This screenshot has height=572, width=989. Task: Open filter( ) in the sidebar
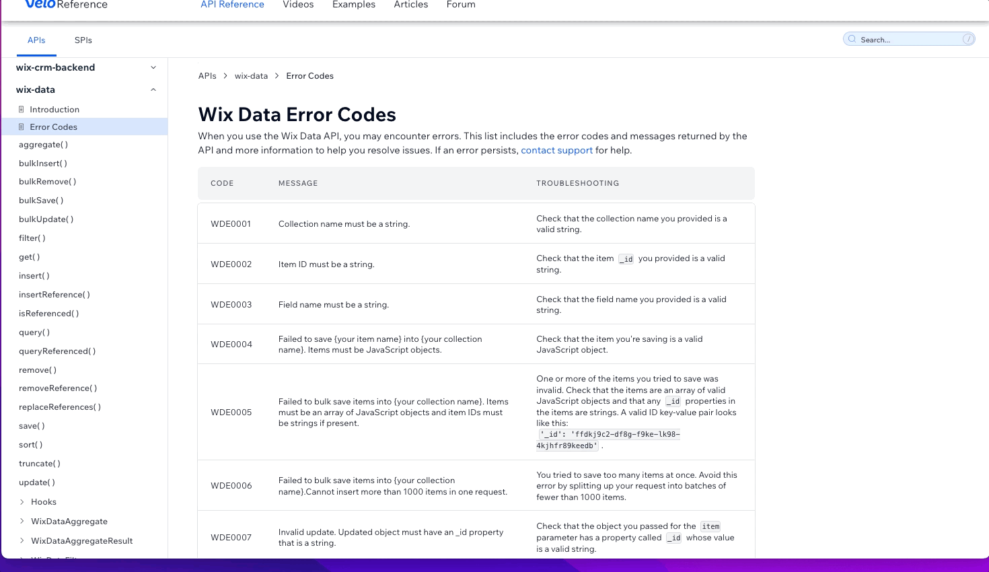32,238
